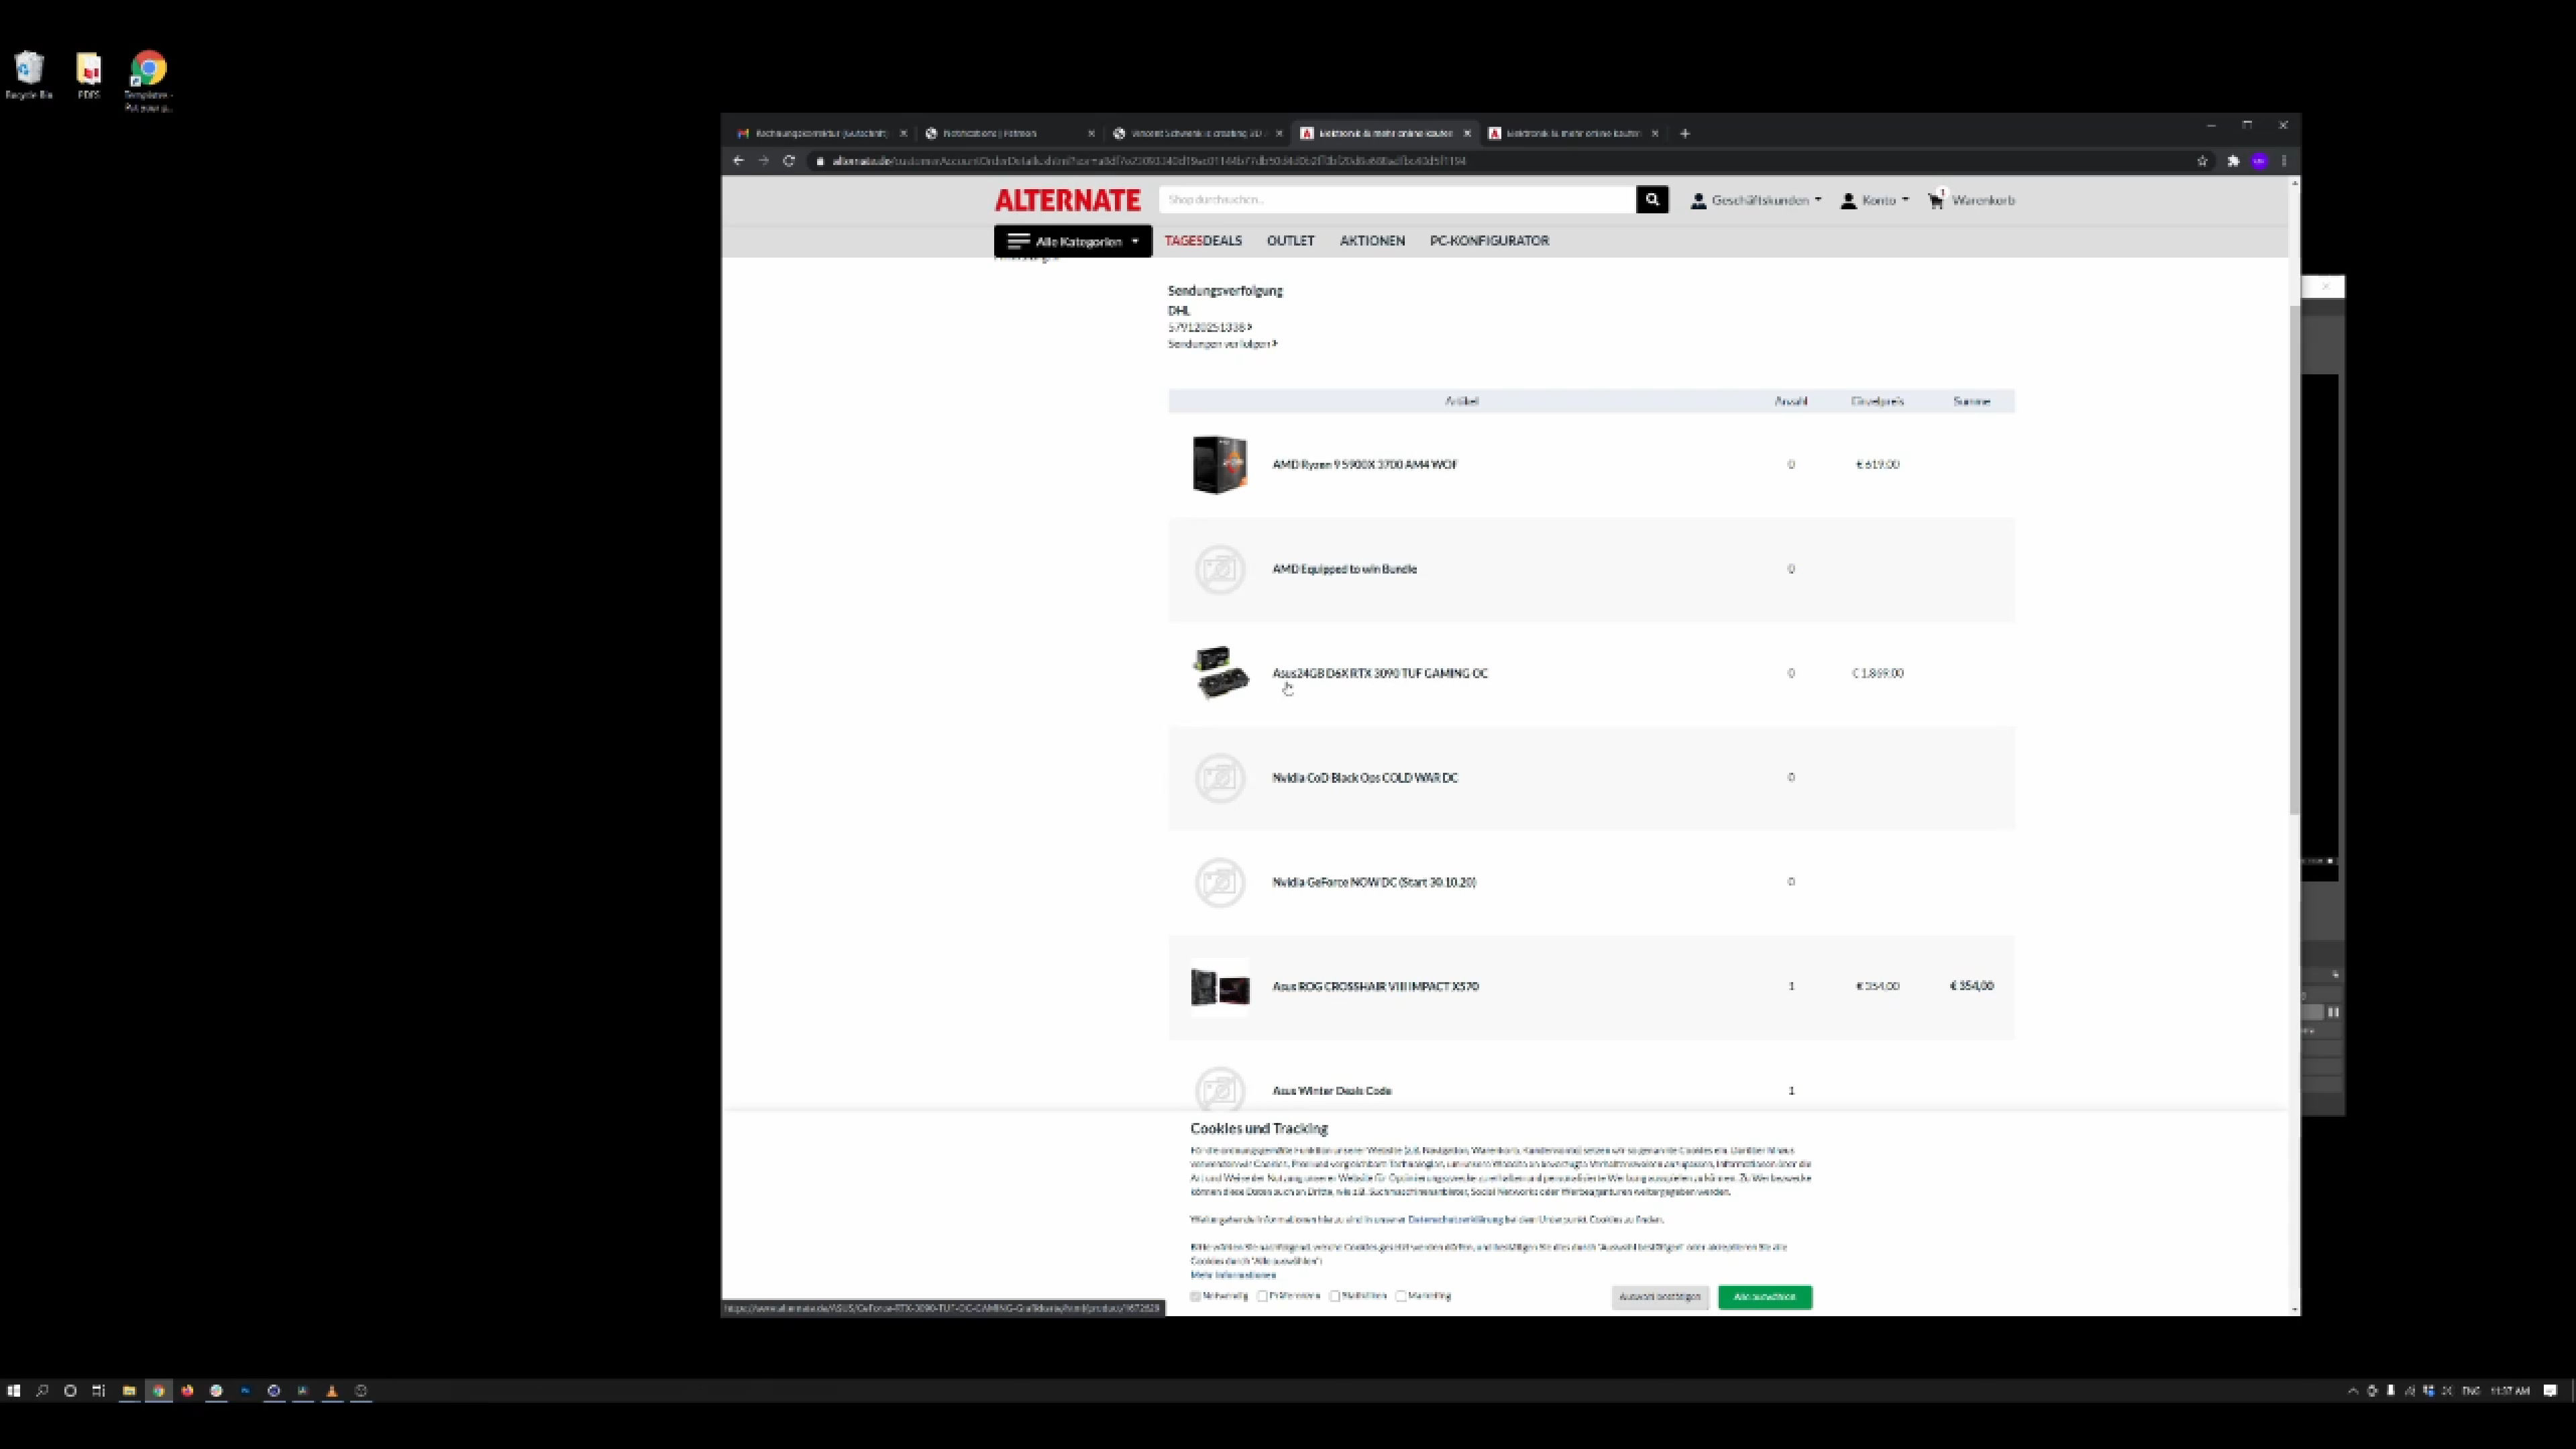The image size is (2576, 1449).
Task: Click the ALTERNATE logo
Action: (x=1067, y=200)
